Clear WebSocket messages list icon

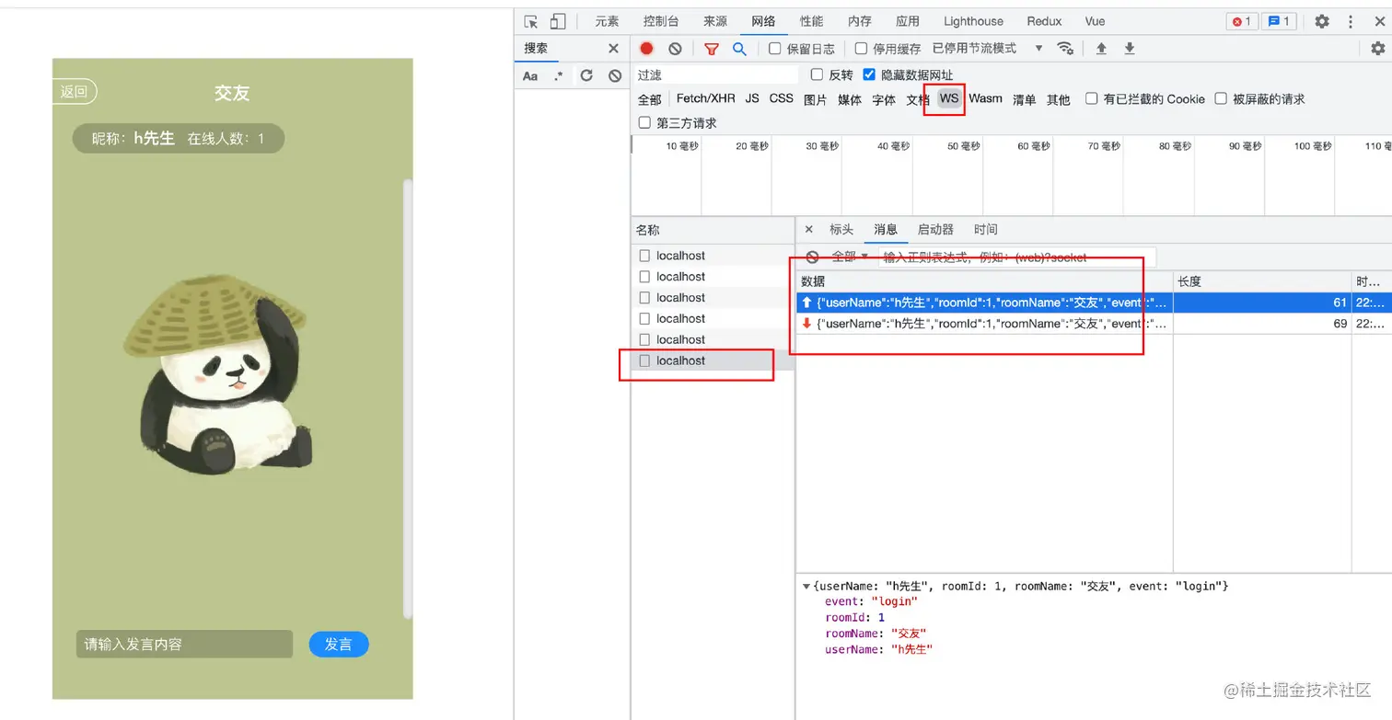(x=812, y=257)
